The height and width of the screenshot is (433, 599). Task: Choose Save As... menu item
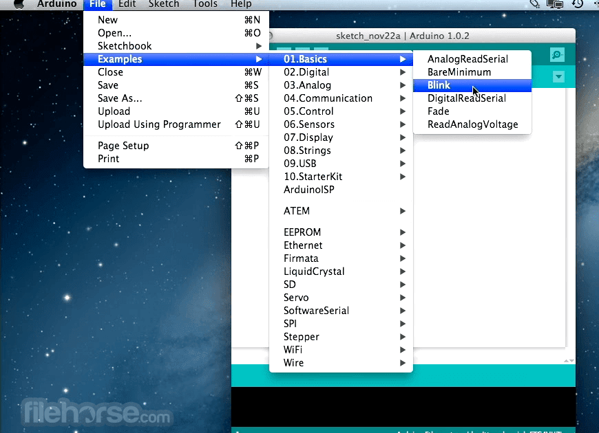tap(176, 98)
